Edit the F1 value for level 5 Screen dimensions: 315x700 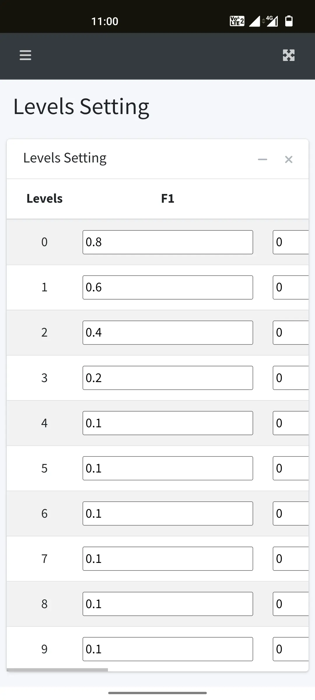[x=168, y=468]
